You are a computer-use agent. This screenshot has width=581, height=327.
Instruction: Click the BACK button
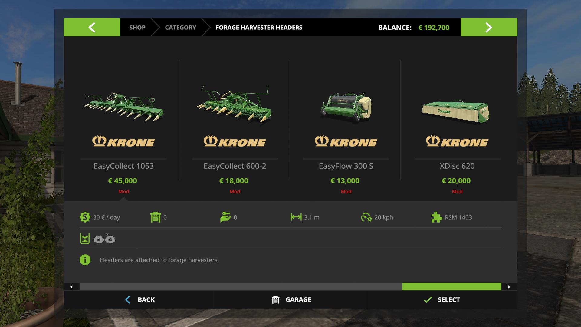(139, 300)
